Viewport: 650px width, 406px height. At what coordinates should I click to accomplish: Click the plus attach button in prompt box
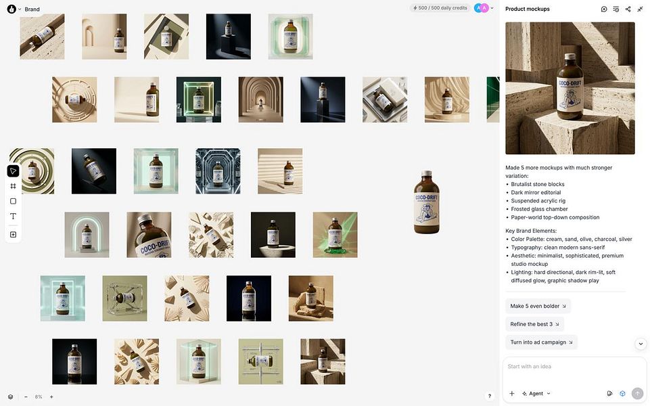pyautogui.click(x=512, y=394)
